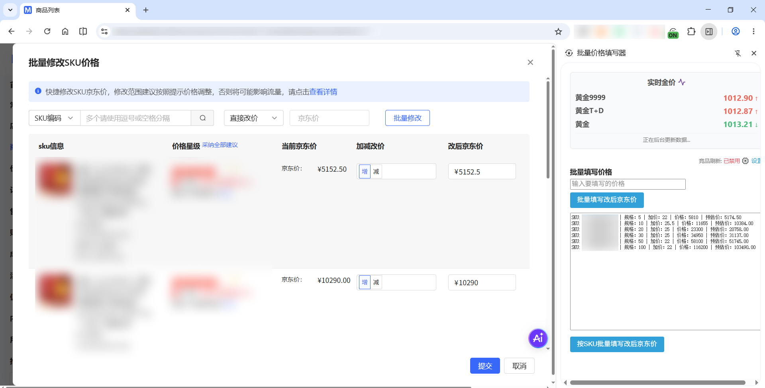
Task: Click the settings gear icon in price filler panel
Action: click(x=745, y=161)
